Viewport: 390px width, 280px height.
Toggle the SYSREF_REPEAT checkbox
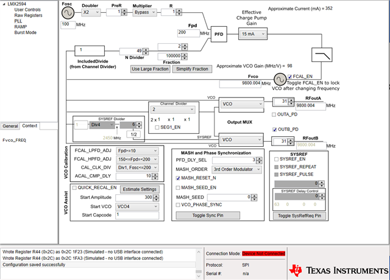pos(276,167)
